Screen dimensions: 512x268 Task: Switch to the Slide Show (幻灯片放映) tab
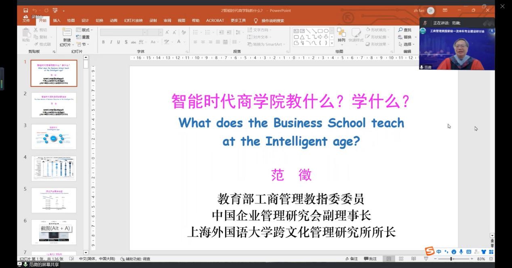(x=133, y=21)
